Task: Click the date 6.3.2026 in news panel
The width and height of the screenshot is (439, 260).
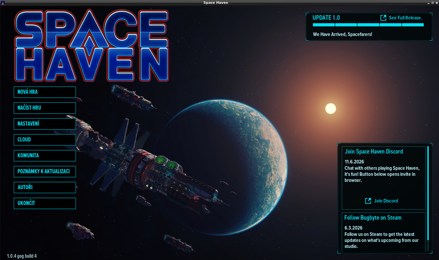Action: pos(353,228)
